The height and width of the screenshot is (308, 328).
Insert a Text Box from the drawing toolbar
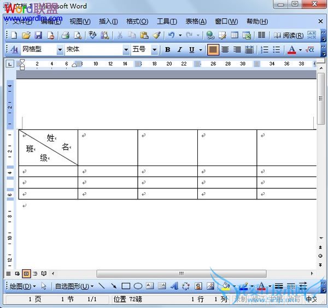[x=150, y=286]
